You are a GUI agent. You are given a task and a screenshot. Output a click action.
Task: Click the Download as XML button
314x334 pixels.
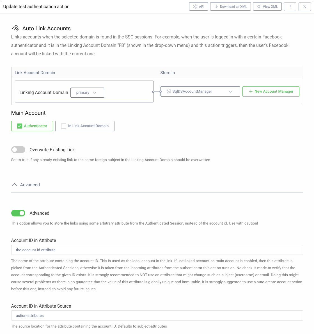(230, 6)
